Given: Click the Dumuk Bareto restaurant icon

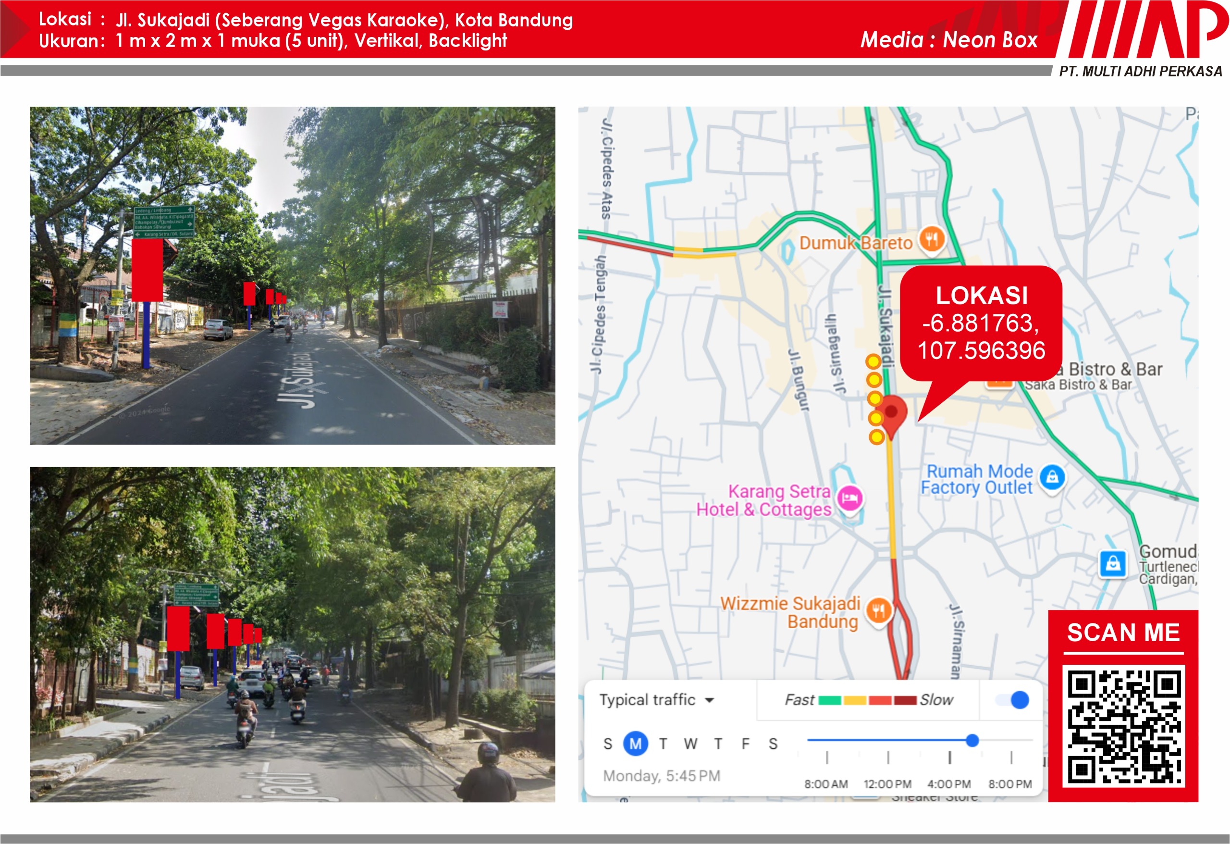Looking at the screenshot, I should pos(932,239).
